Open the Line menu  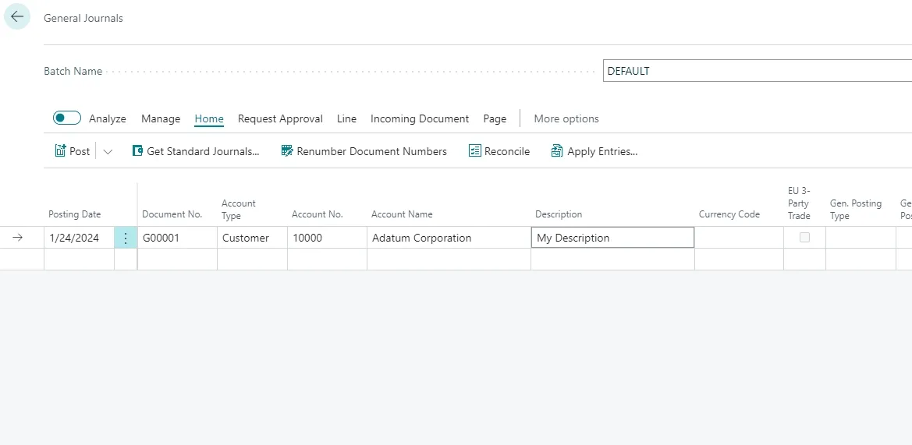[346, 118]
